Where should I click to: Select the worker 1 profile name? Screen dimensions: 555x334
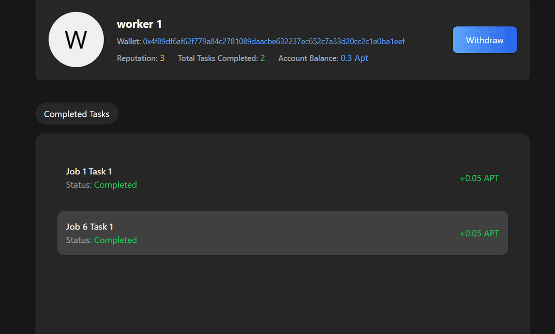139,24
